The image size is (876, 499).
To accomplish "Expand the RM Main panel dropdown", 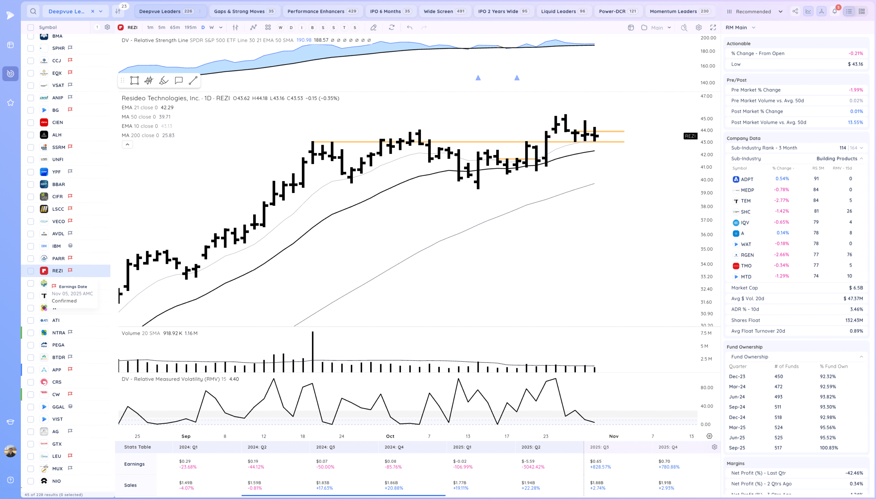I will 753,27.
